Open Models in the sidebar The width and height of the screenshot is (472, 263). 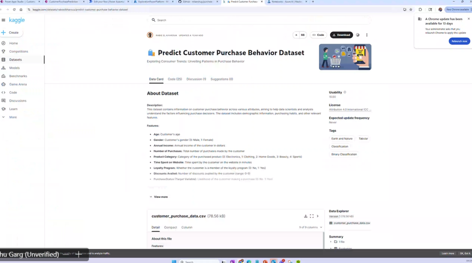point(14,68)
